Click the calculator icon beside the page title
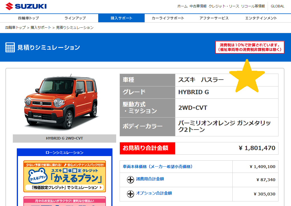Image resolution: width=291 pixels, height=206 pixels. pos(10,47)
